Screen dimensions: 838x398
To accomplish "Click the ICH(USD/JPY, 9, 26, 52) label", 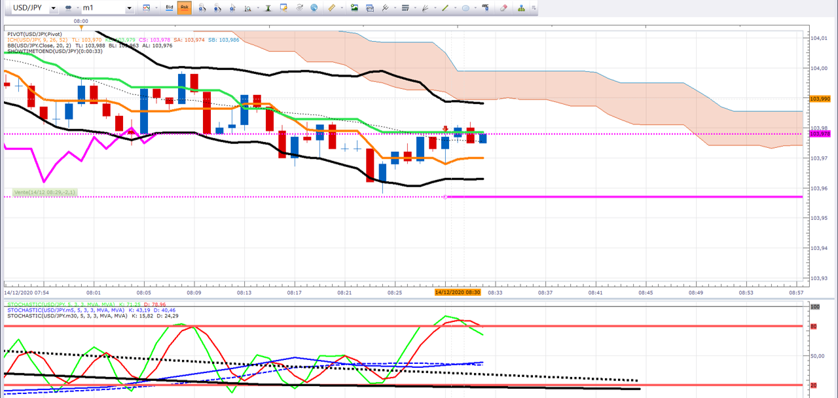I will click(37, 39).
